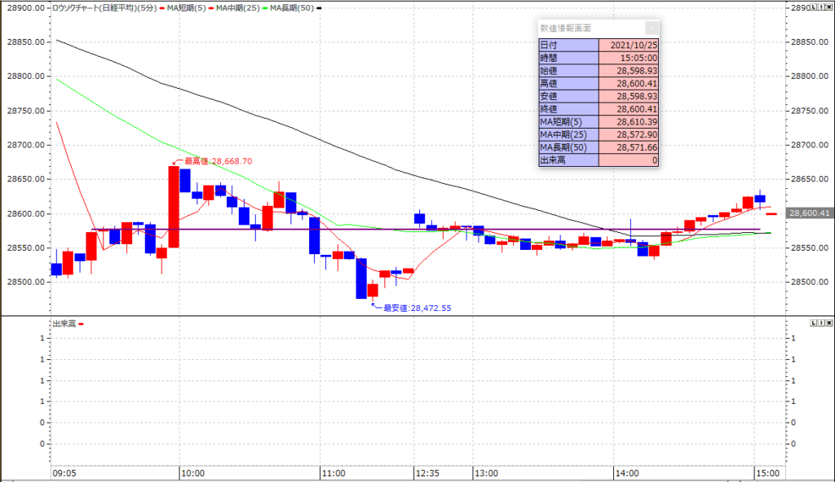The image size is (835, 482).
Task: Click the 終値 value cell in info panel
Action: coord(629,109)
